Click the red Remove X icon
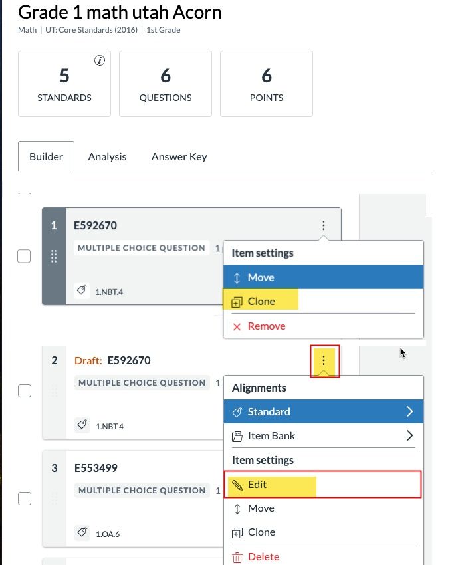 pos(236,326)
